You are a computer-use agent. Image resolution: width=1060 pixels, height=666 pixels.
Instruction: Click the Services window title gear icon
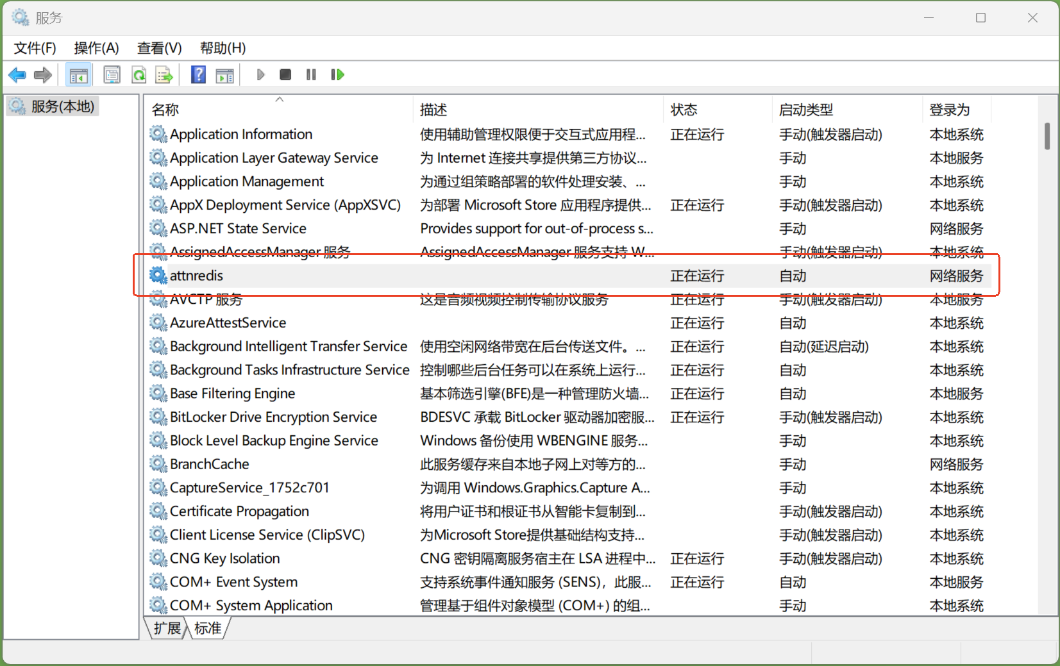tap(21, 17)
